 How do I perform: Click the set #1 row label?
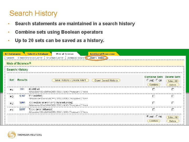[x=12, y=110]
